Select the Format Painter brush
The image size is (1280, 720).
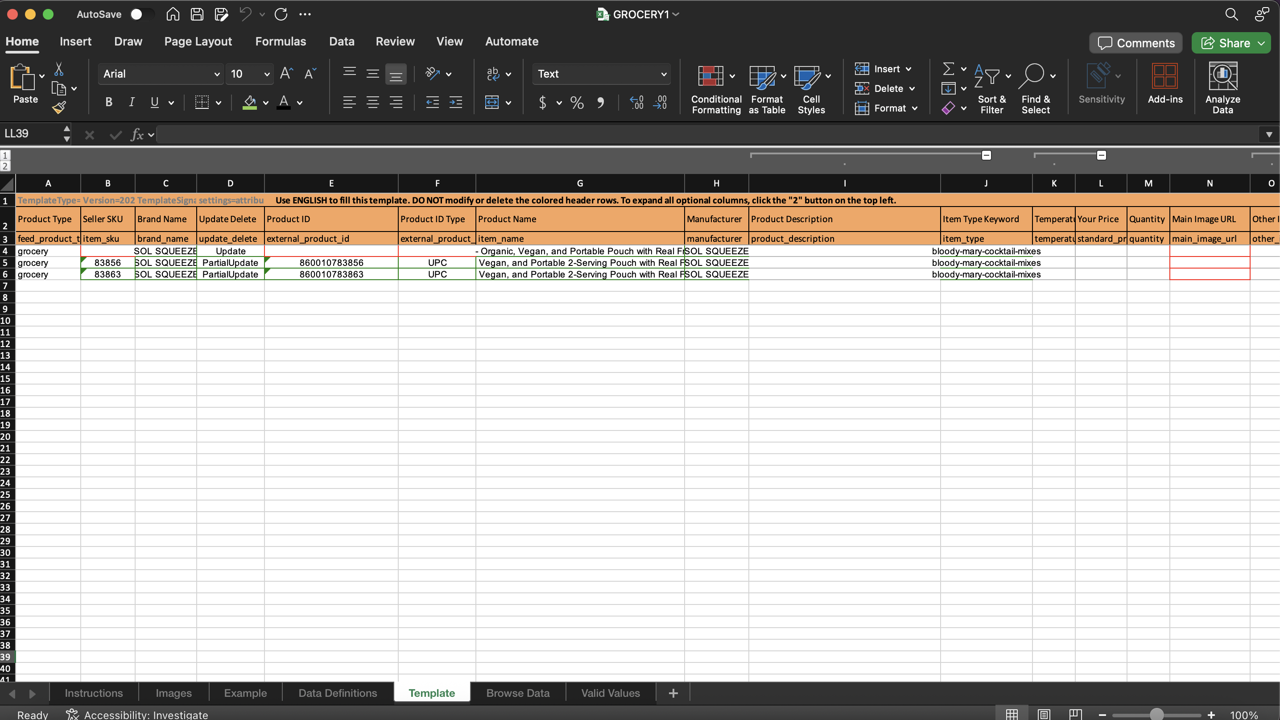coord(58,108)
